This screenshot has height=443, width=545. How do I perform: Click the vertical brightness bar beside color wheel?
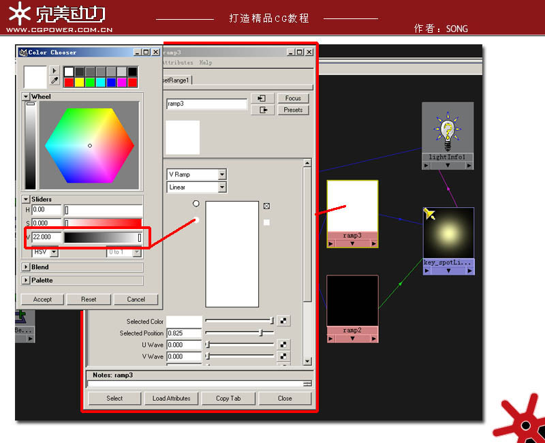click(31, 145)
